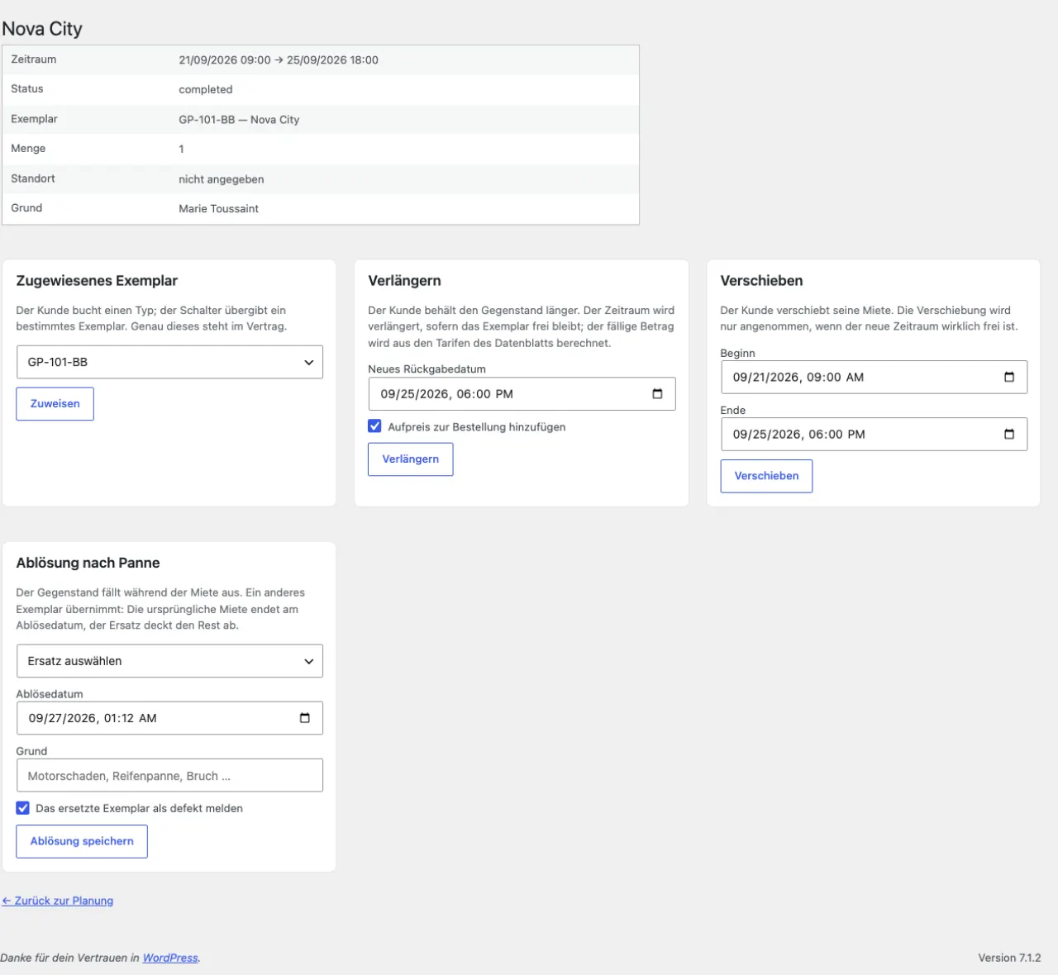The image size is (1058, 975).
Task: Click the Grund value Marie Toussaint
Action: [219, 208]
